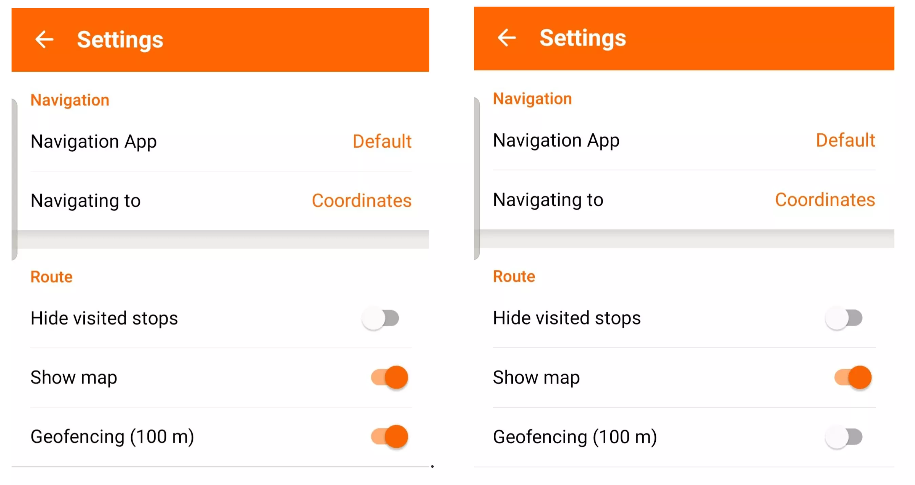Select the Coordinates value in the left panel

tap(361, 201)
